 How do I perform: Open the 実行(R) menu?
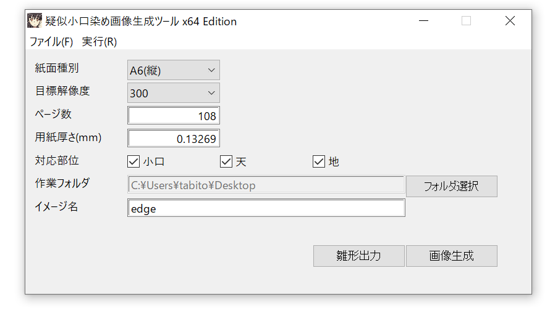pos(99,42)
